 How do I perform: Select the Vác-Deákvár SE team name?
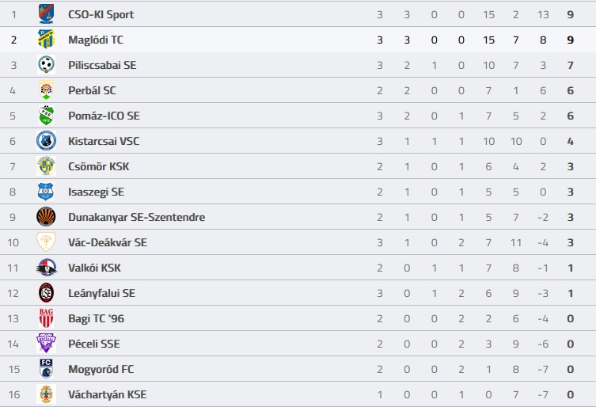pos(108,242)
